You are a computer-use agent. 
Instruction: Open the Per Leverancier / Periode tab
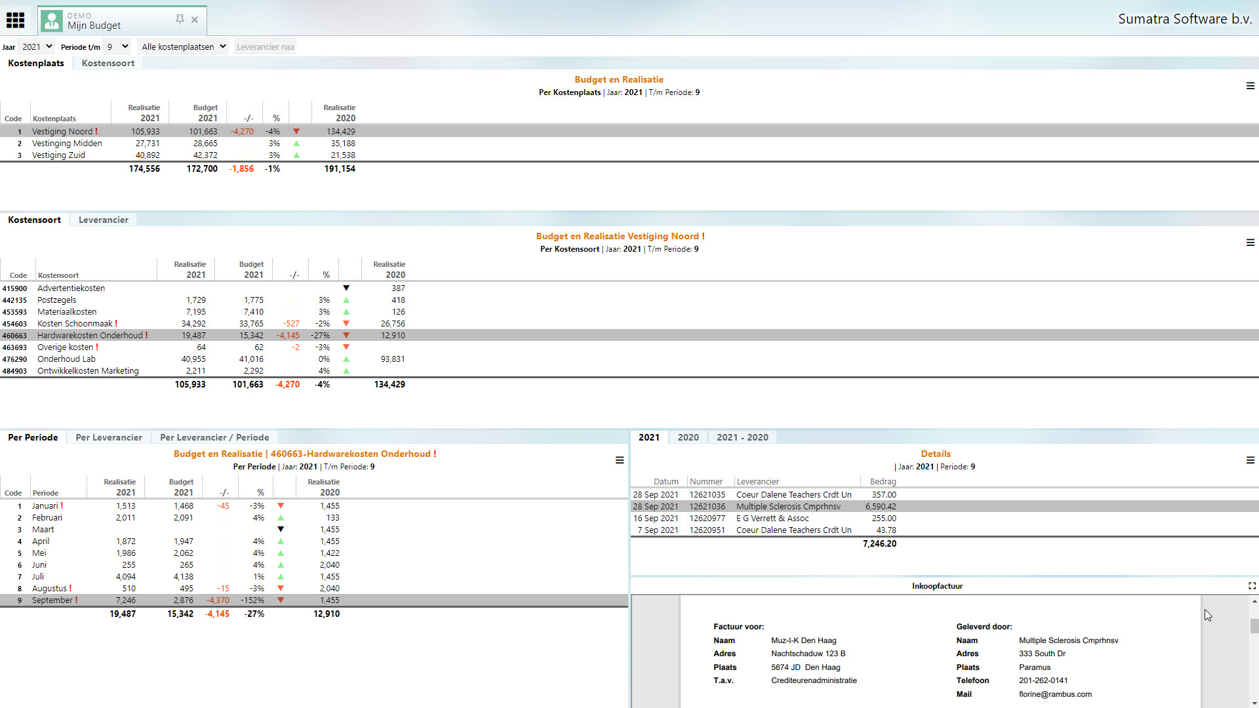pyautogui.click(x=214, y=437)
